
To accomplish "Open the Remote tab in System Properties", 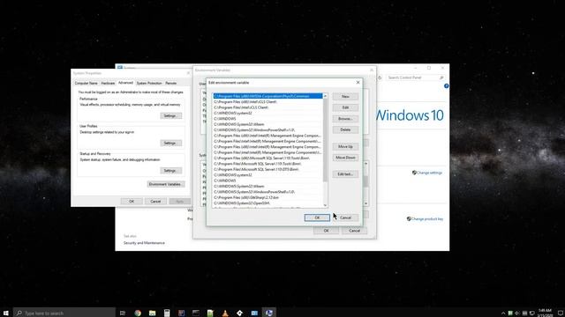I will tap(170, 83).
